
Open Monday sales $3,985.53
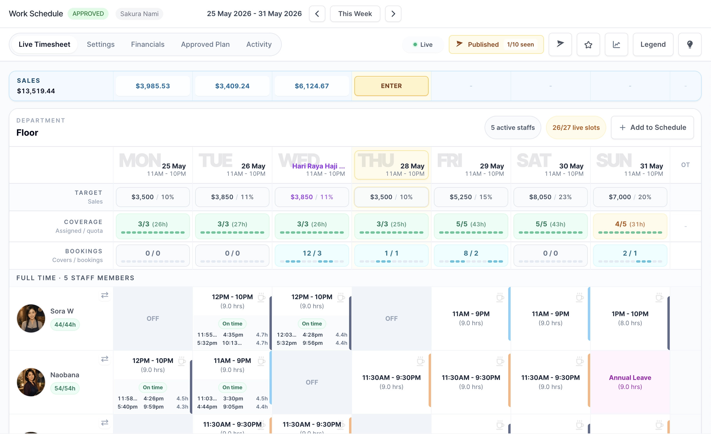coord(153,86)
